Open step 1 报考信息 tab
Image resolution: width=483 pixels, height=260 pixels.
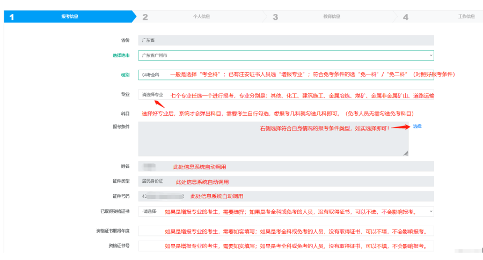coord(70,17)
